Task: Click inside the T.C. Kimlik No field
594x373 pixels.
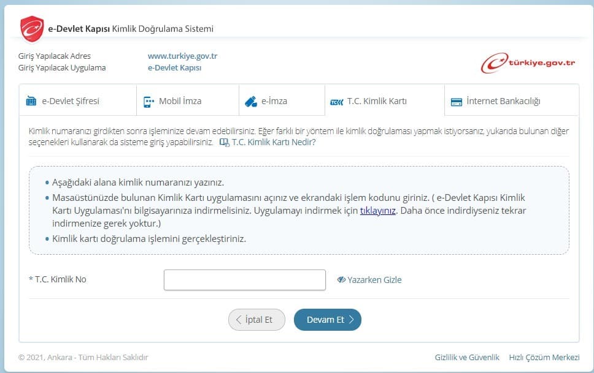Action: 244,279
